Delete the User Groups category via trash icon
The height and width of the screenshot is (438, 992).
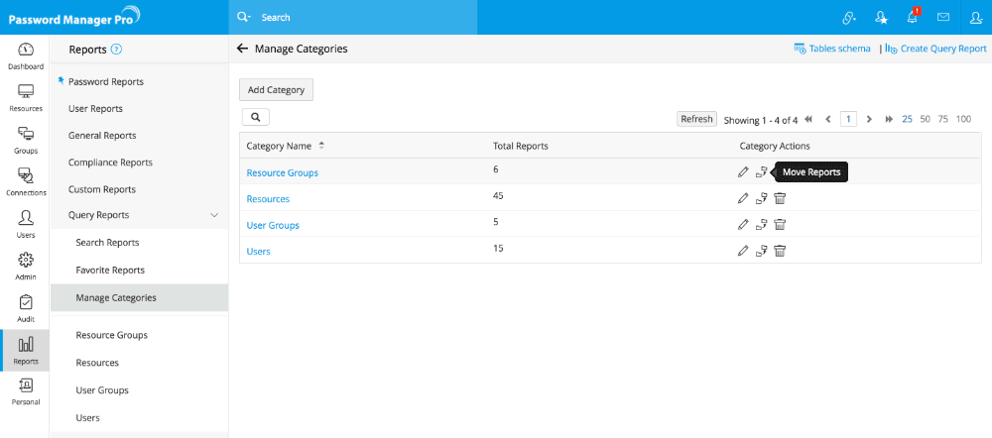[x=780, y=225]
